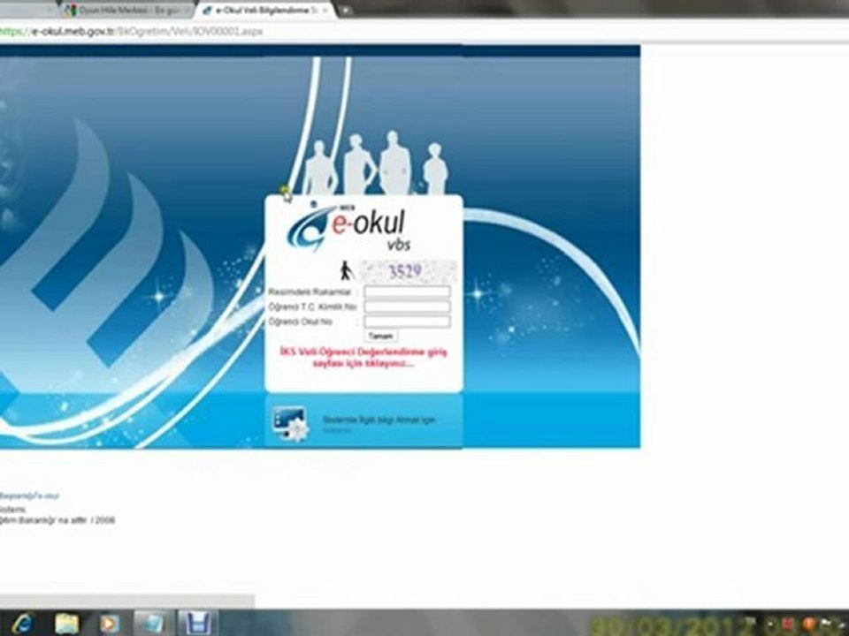
Task: Click the Tamam button
Action: tap(380, 336)
